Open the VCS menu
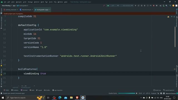 tap(55, 2)
